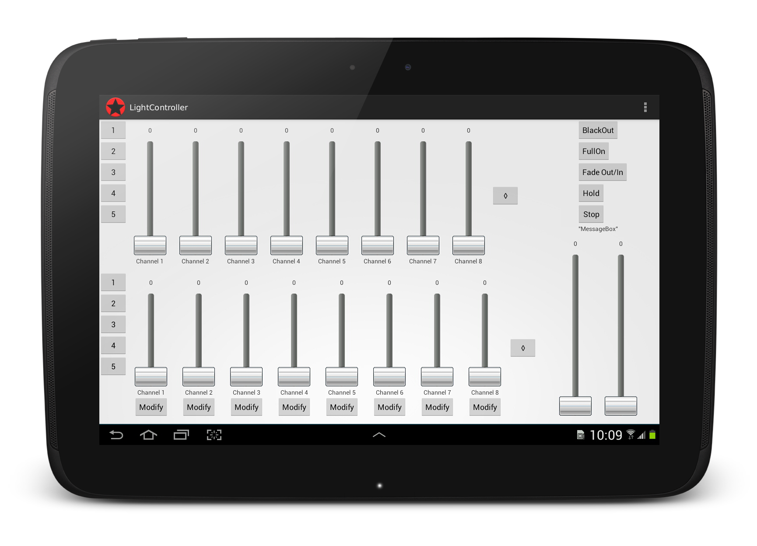This screenshot has height=546, width=757.
Task: Click the upper bank Channel 4 label
Action: click(x=286, y=261)
